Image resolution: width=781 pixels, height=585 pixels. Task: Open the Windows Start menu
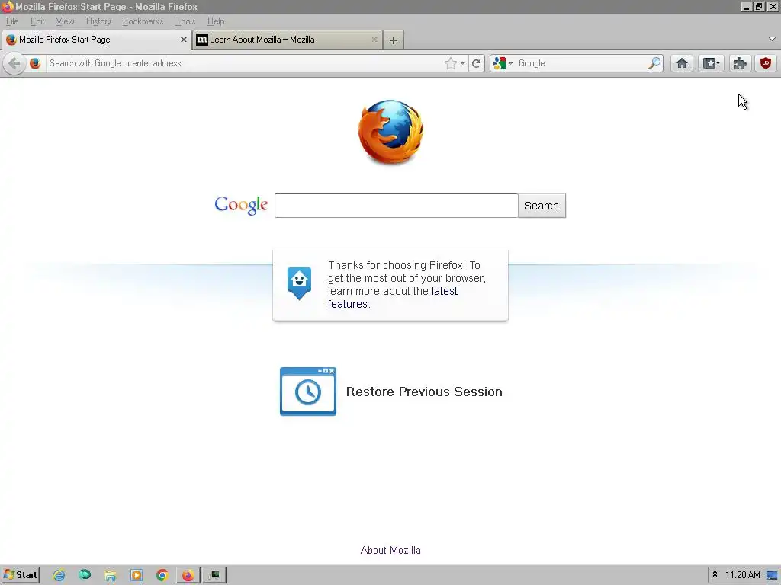pos(21,575)
